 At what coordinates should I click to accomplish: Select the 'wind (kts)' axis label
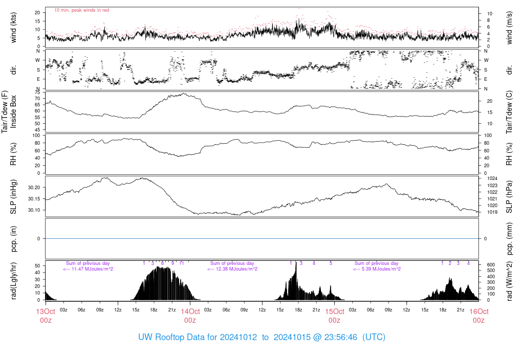pyautogui.click(x=13, y=28)
